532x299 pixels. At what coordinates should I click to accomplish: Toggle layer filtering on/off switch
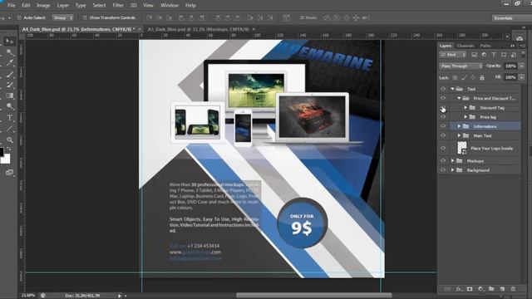tap(523, 53)
